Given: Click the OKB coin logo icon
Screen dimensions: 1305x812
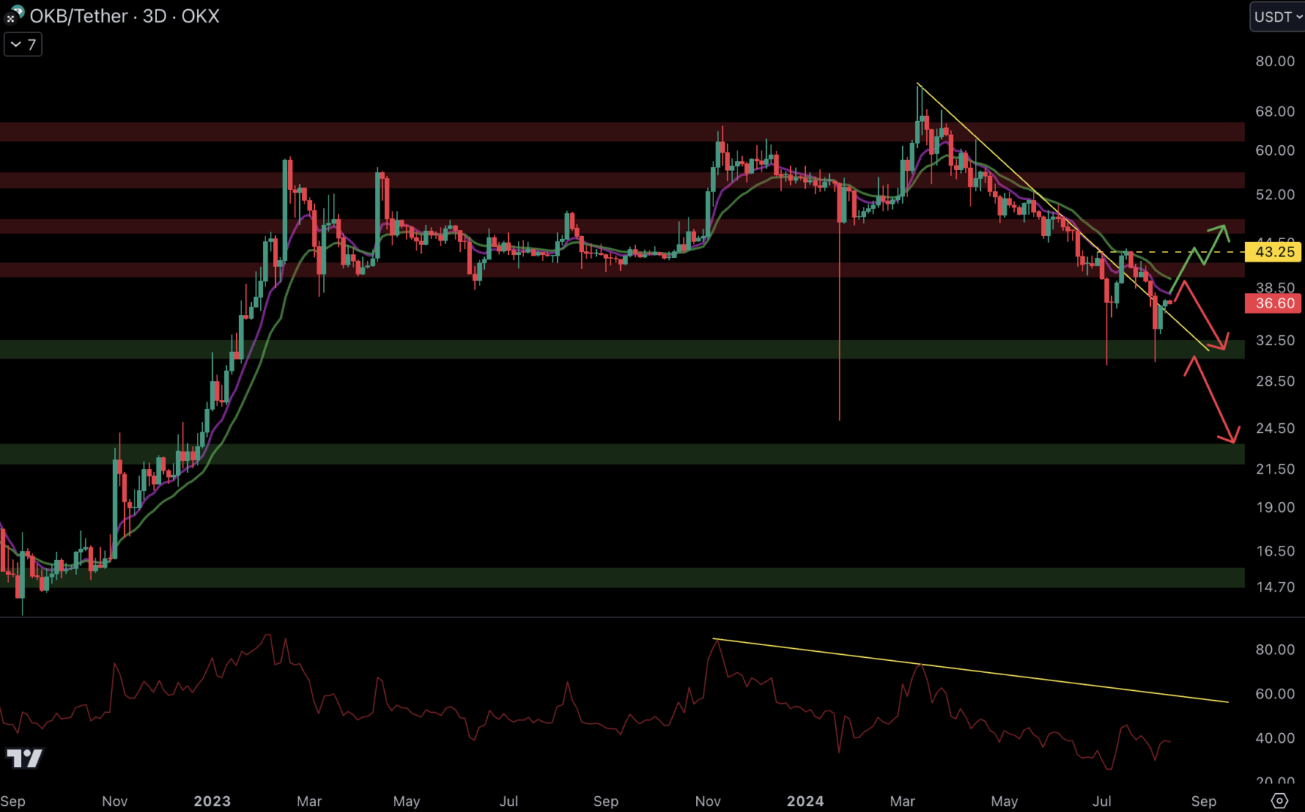Looking at the screenshot, I should click(14, 15).
